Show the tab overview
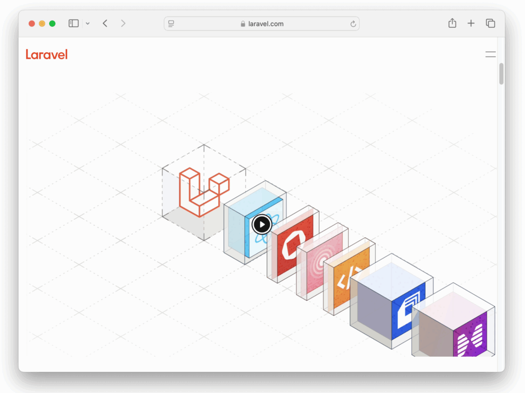525x393 pixels. (x=491, y=23)
